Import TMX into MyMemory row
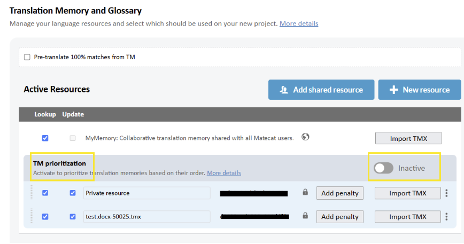Viewport: 464px width, 244px height. click(408, 138)
